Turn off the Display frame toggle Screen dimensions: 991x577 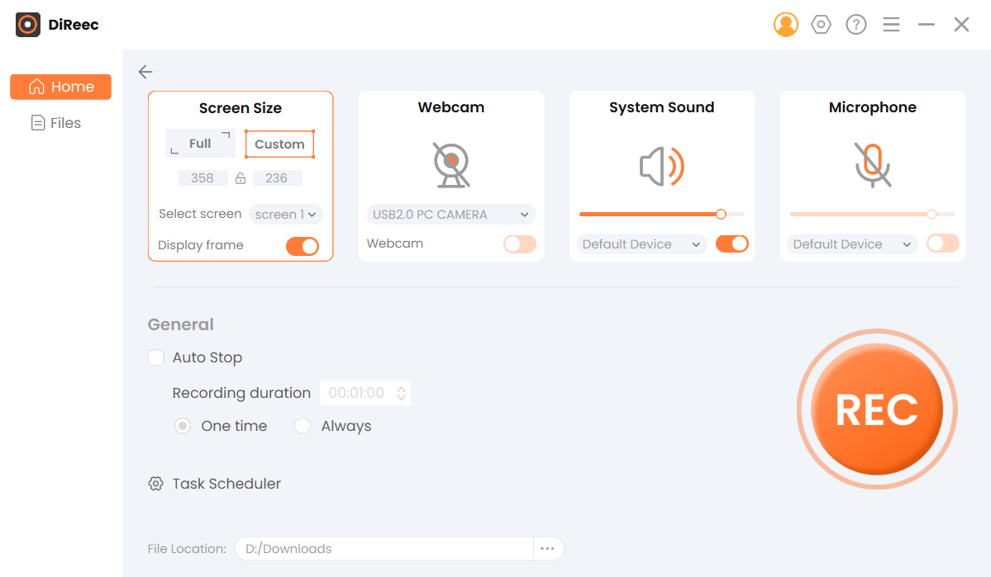(x=302, y=244)
